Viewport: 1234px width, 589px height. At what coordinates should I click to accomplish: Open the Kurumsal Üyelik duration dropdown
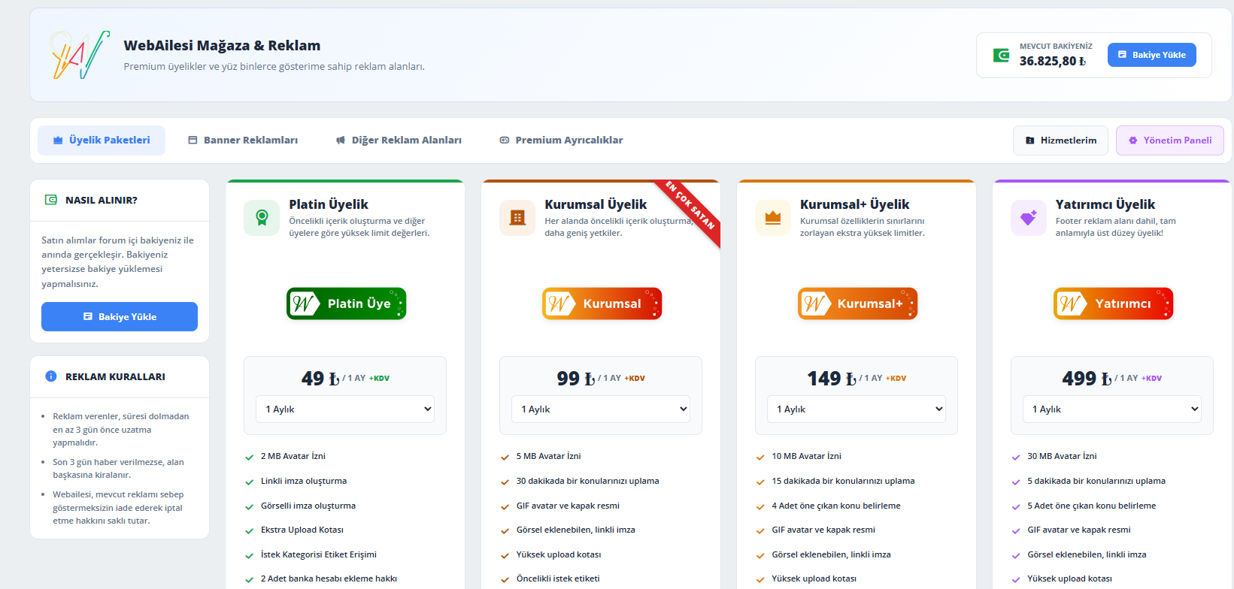point(601,409)
